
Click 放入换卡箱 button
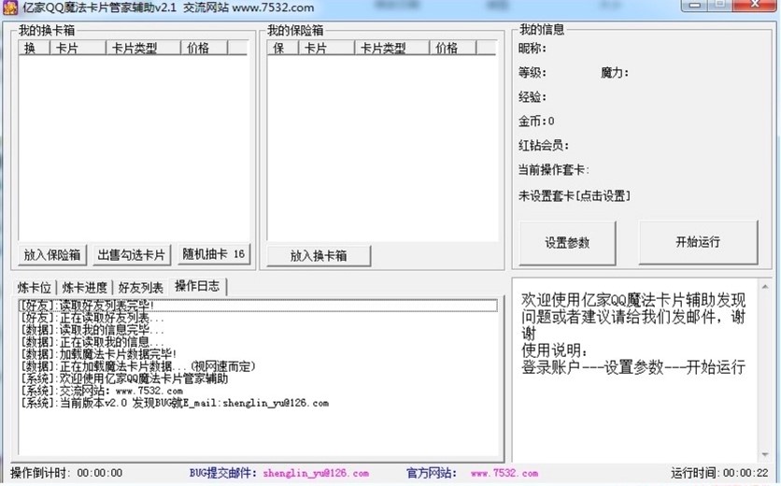[x=319, y=256]
